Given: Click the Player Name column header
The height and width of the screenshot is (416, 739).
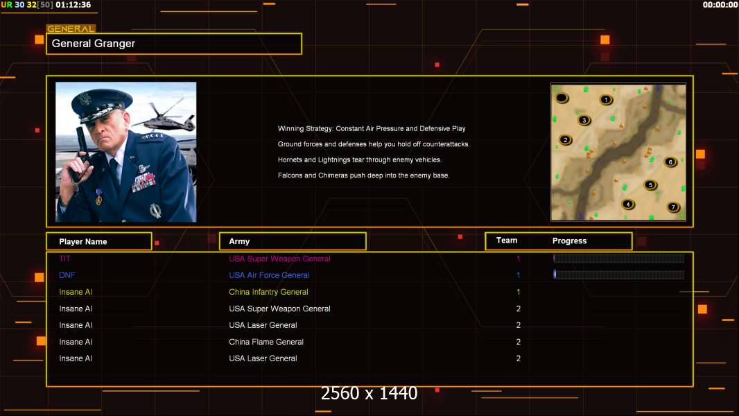Looking at the screenshot, I should coord(99,241).
